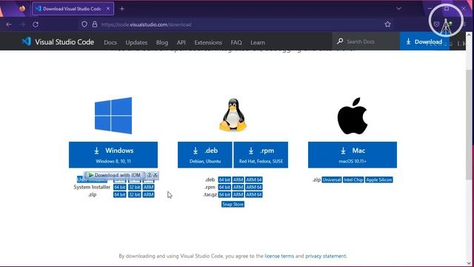Download Windows .zip 64 bit
This screenshot has width=474, height=267.
pyautogui.click(x=120, y=194)
